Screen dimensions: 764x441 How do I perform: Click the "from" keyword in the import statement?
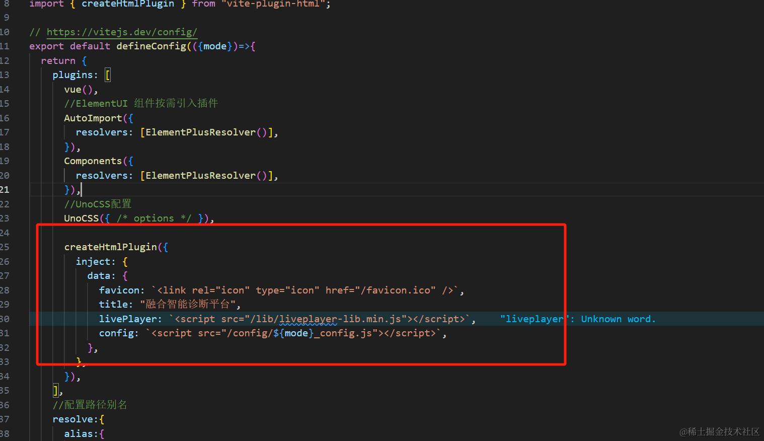(x=203, y=4)
